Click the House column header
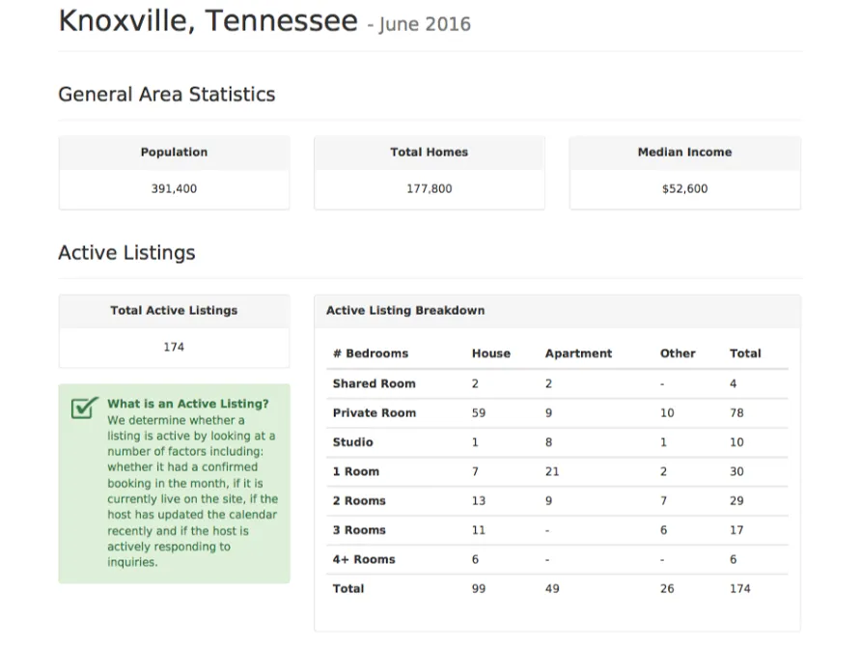Image resolution: width=861 pixels, height=648 pixels. pyautogui.click(x=491, y=353)
